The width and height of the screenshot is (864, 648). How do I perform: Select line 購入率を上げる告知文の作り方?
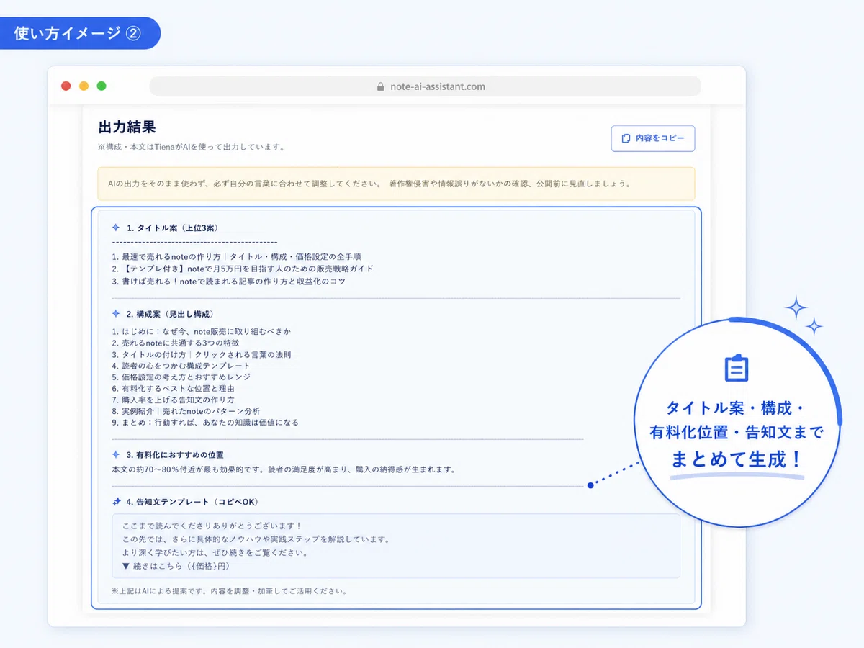pos(174,400)
